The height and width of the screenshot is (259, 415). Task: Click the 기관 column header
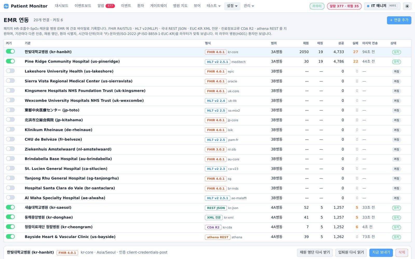pyautogui.click(x=27, y=43)
